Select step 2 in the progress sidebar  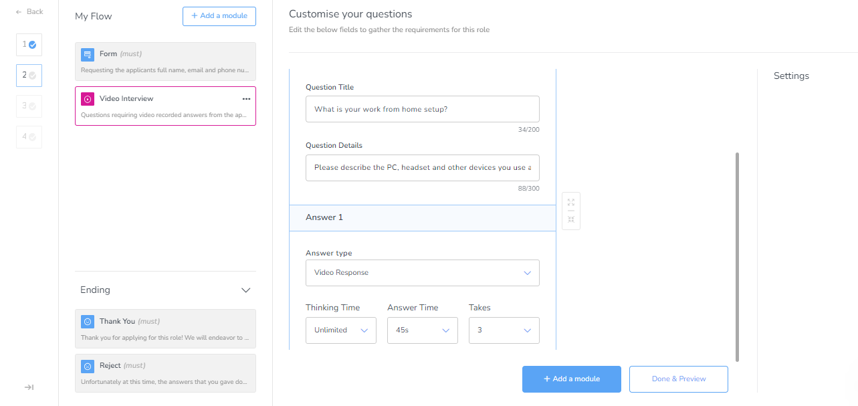point(29,76)
